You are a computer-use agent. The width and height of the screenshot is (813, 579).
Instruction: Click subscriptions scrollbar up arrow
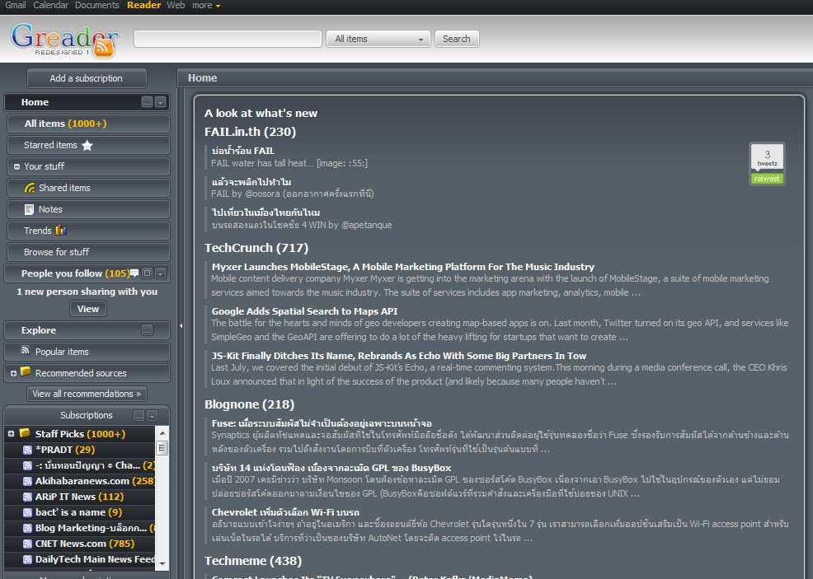(162, 432)
